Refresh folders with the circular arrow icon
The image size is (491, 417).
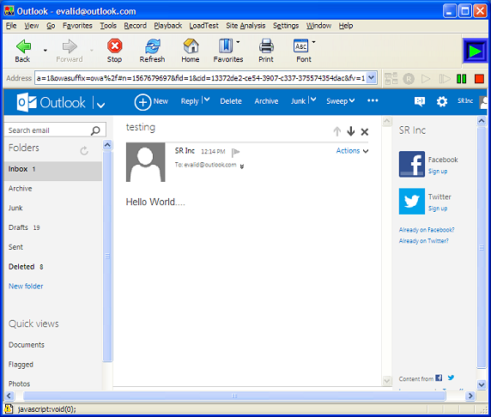(84, 151)
